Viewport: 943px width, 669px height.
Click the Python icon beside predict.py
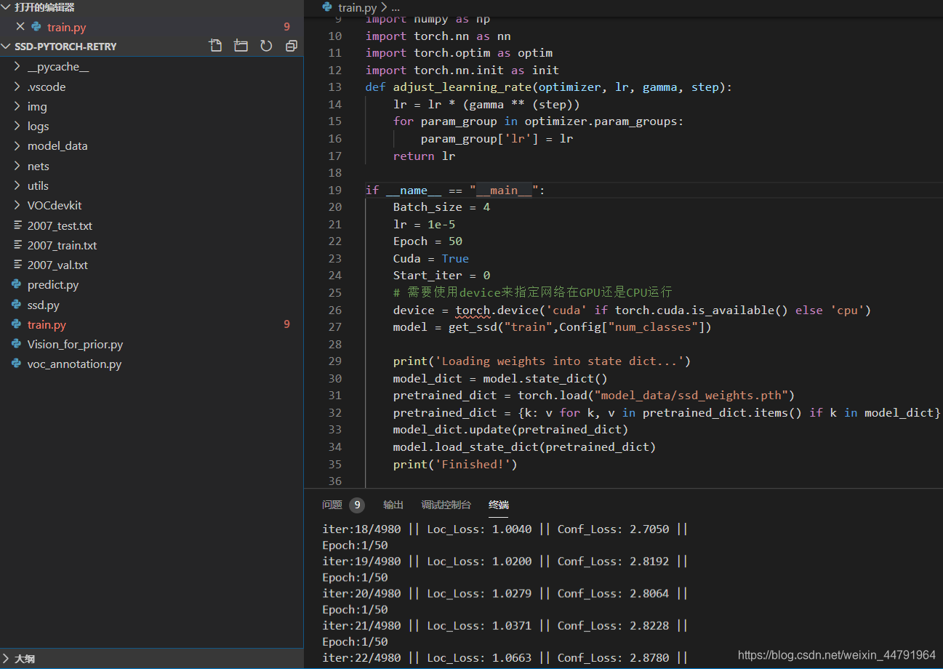tap(17, 285)
